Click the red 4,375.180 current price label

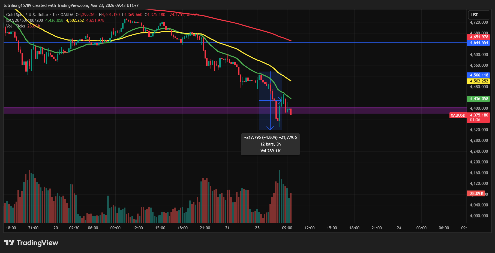pos(479,115)
